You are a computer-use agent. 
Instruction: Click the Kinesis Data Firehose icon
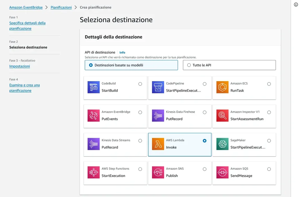click(158, 116)
